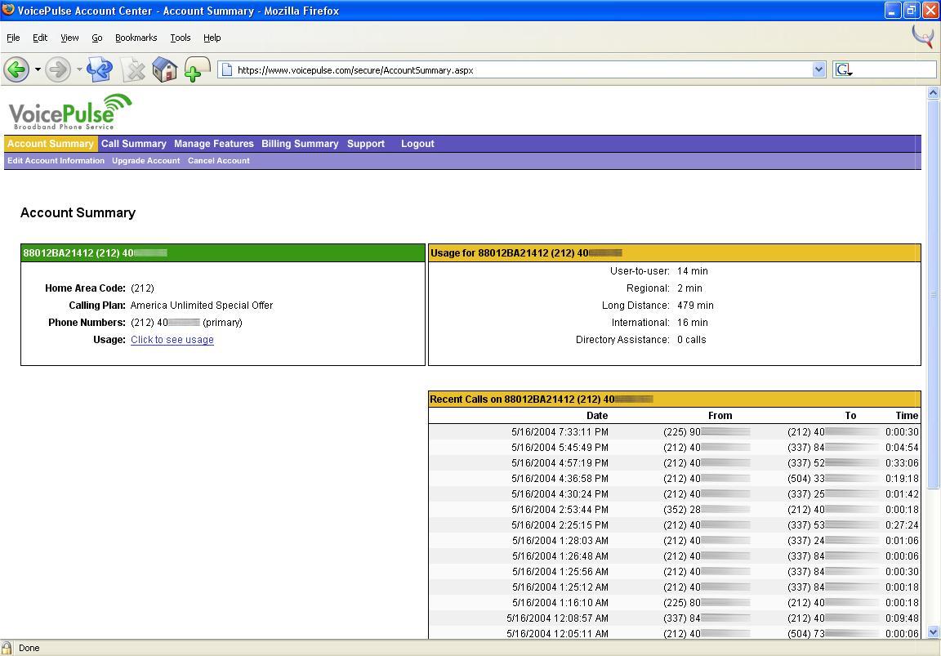Click the VoicePulse logo
941x656 pixels.
70,112
